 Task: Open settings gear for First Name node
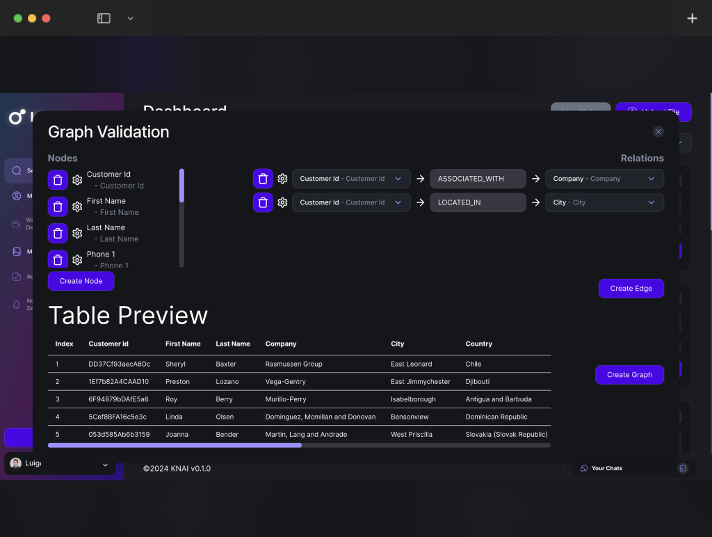click(77, 207)
